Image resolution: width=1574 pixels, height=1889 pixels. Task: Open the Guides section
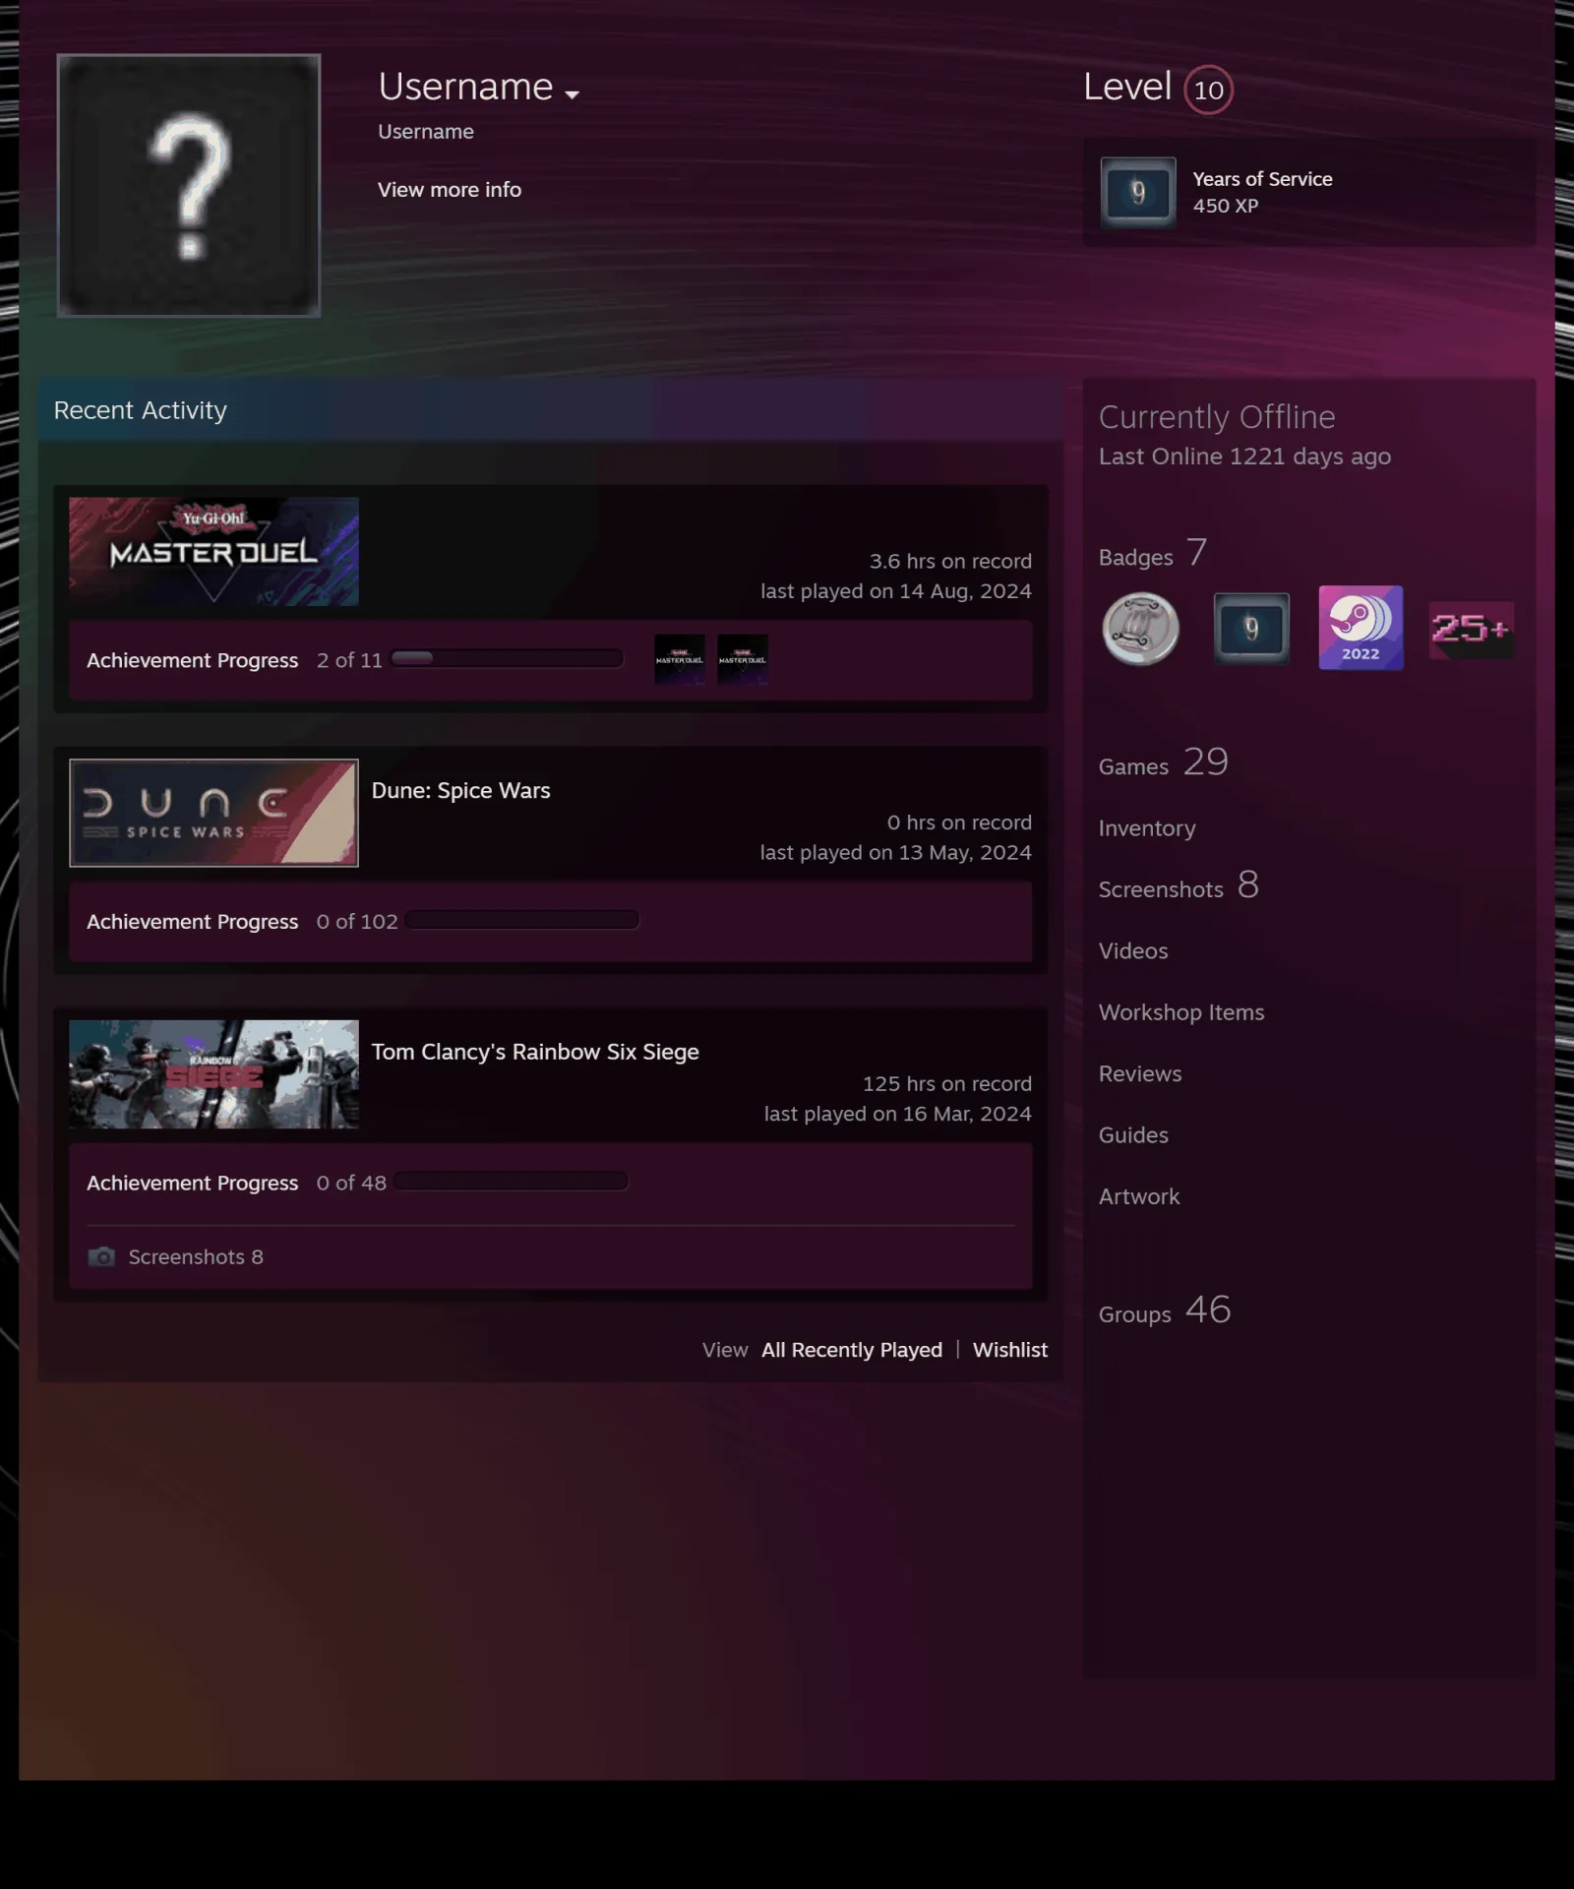click(x=1133, y=1135)
